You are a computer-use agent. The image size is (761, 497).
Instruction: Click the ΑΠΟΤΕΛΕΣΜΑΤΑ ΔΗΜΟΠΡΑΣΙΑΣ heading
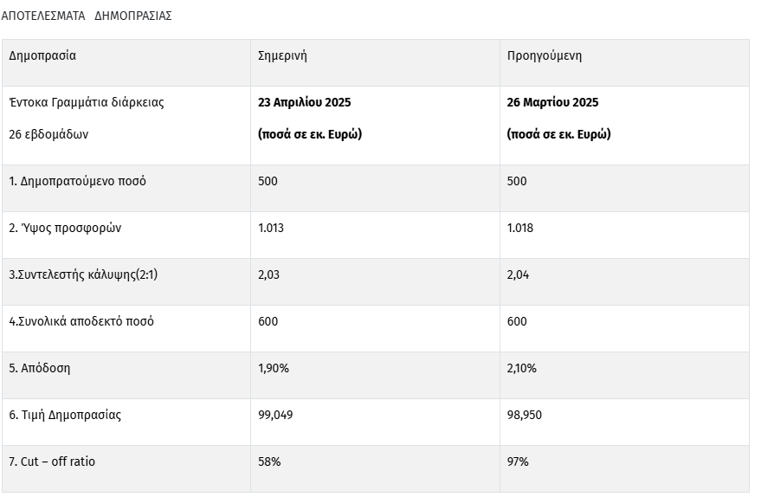(x=87, y=16)
